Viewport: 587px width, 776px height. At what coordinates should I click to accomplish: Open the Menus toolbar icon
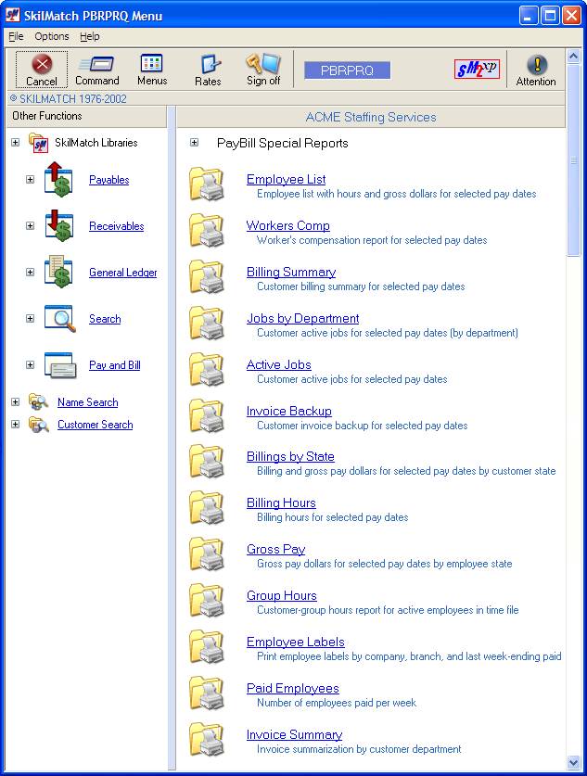[152, 70]
